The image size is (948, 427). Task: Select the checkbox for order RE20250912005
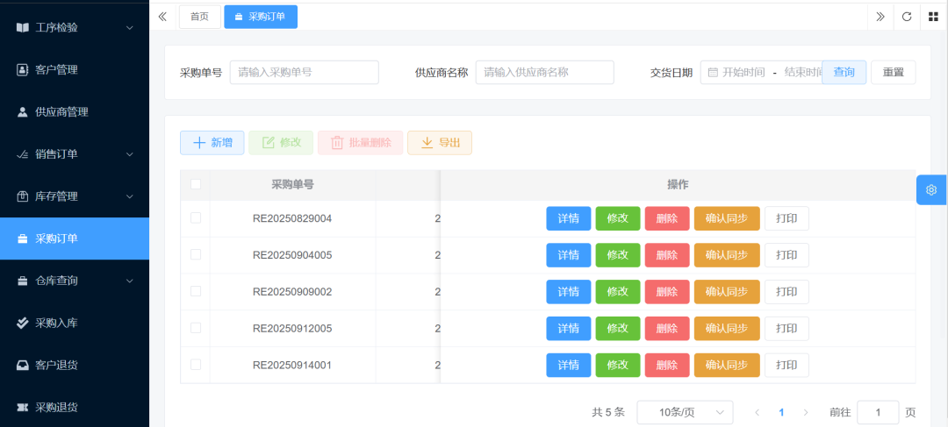pyautogui.click(x=196, y=328)
